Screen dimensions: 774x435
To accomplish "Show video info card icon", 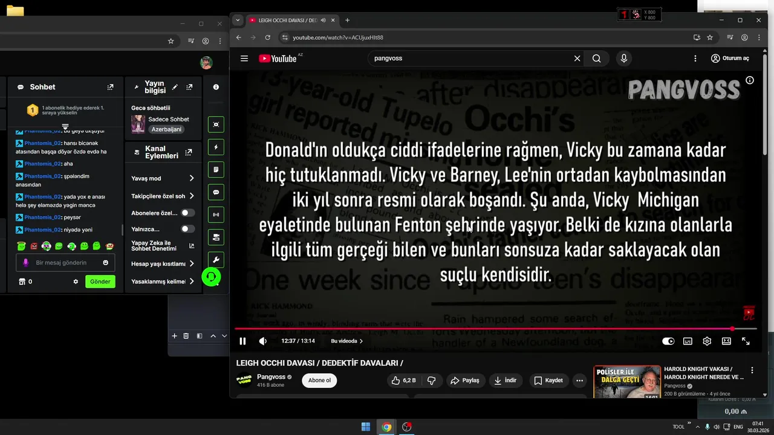I will [750, 80].
